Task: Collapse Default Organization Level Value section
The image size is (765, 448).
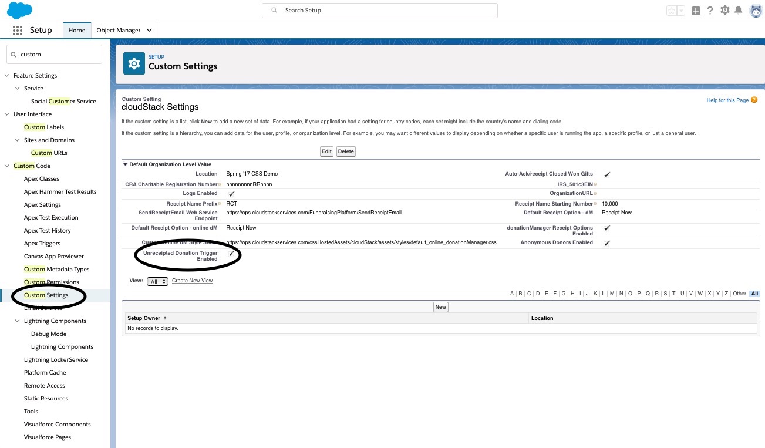Action: (x=125, y=164)
